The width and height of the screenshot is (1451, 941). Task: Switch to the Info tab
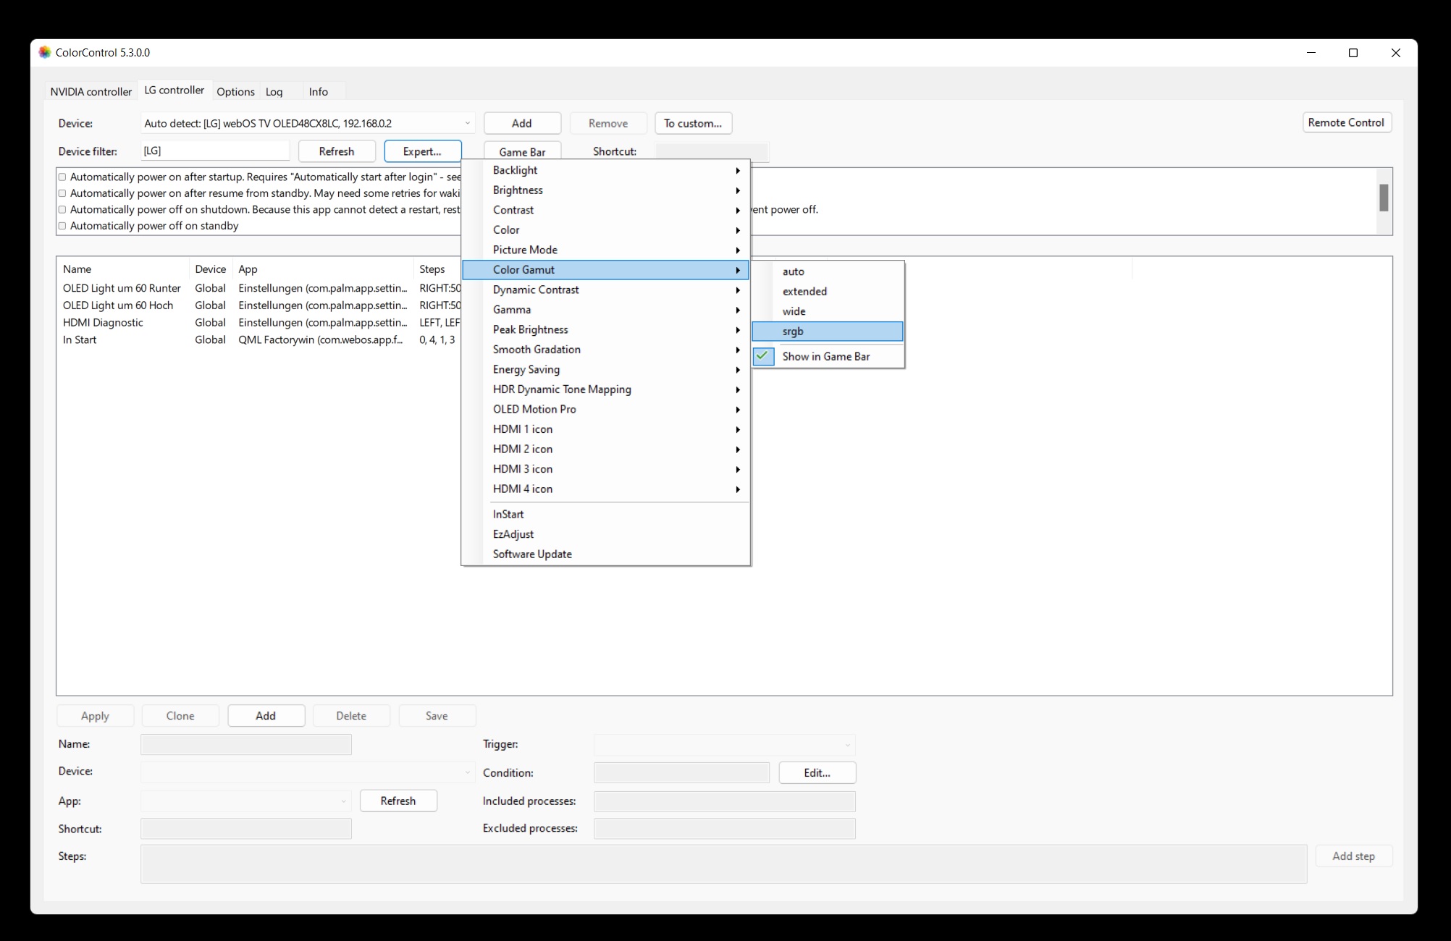(x=318, y=92)
